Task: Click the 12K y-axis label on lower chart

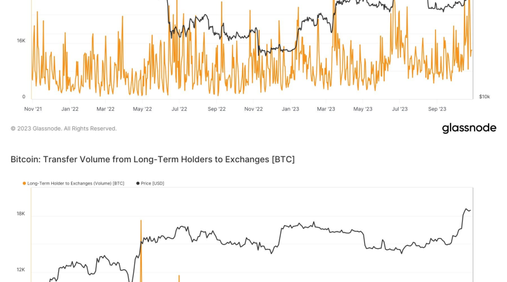Action: point(21,270)
